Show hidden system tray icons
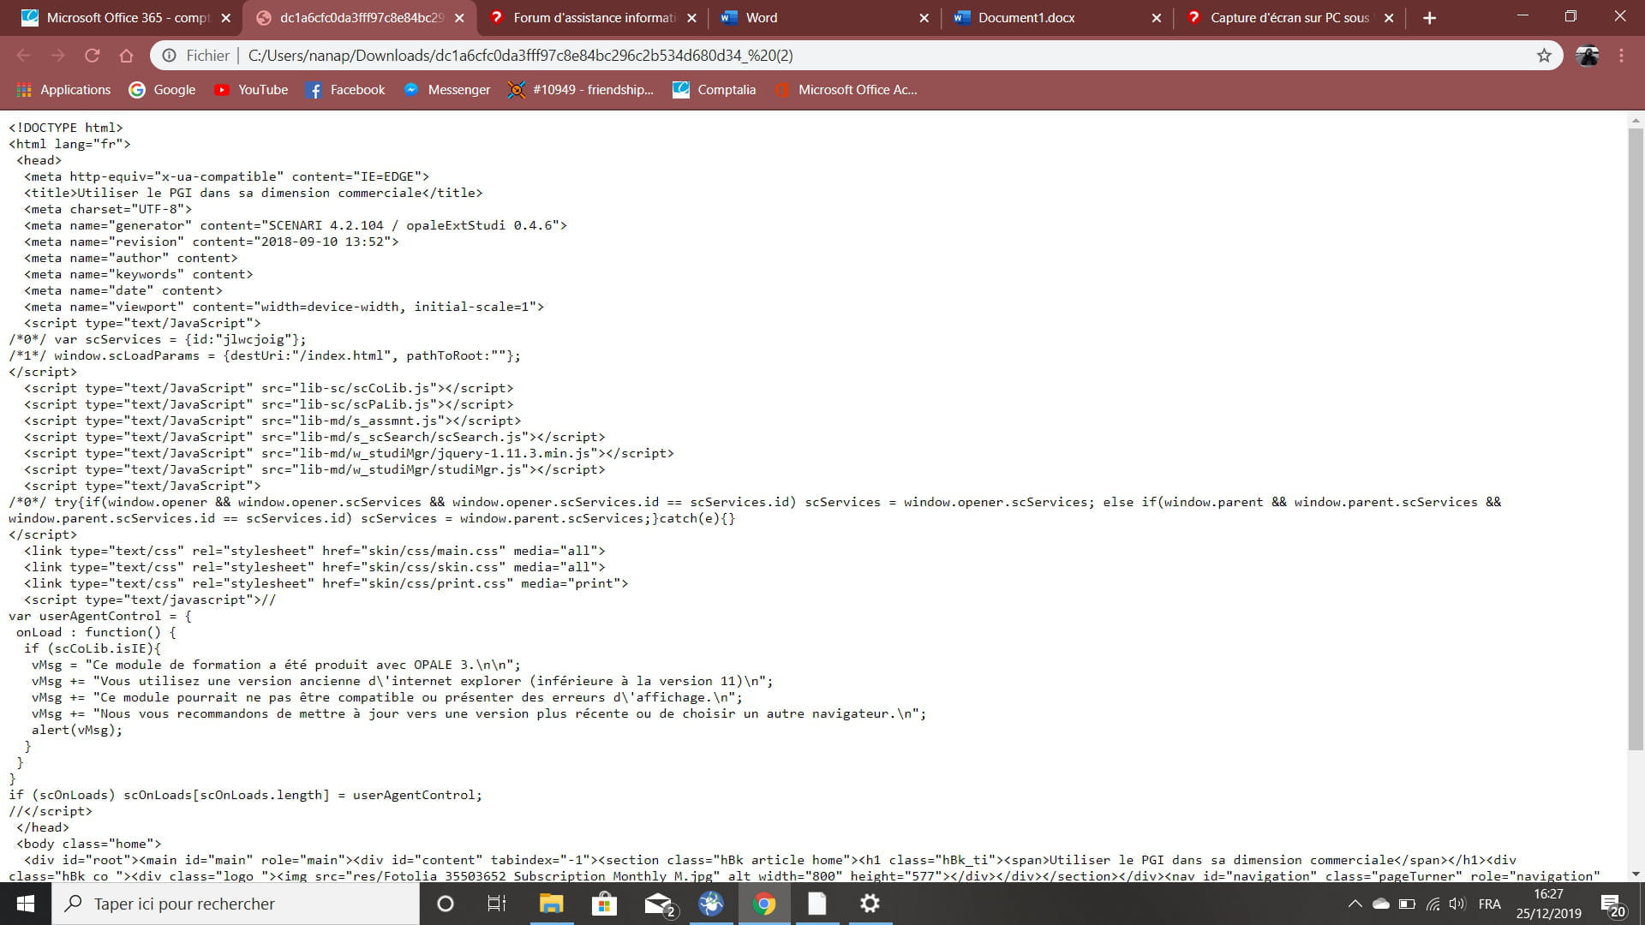The image size is (1645, 925). pos(1355,904)
